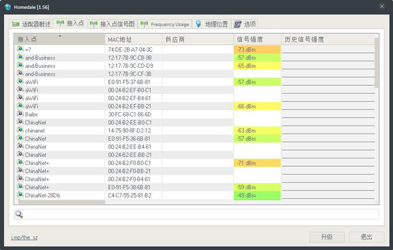393x250 pixels.
Task: Click the 供应商 column header
Action: (x=198, y=39)
